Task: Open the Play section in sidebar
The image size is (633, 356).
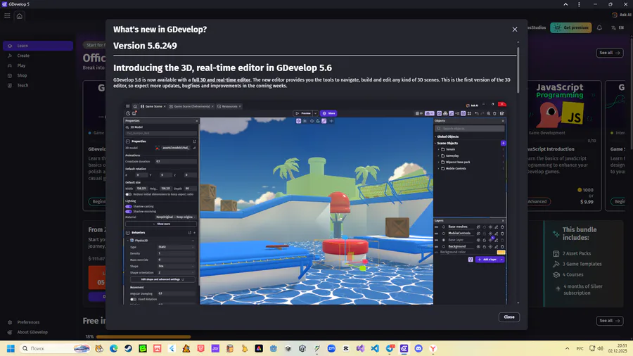Action: point(38,65)
